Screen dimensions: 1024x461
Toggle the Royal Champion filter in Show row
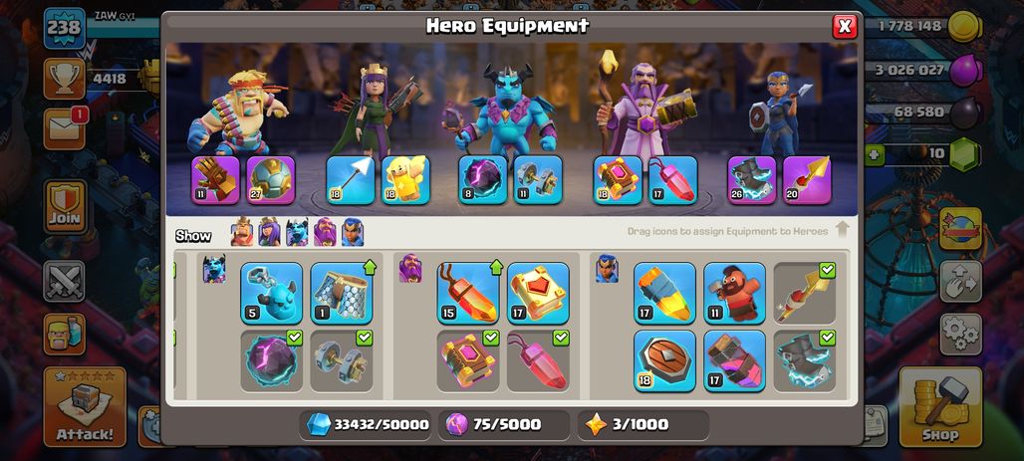[x=353, y=232]
